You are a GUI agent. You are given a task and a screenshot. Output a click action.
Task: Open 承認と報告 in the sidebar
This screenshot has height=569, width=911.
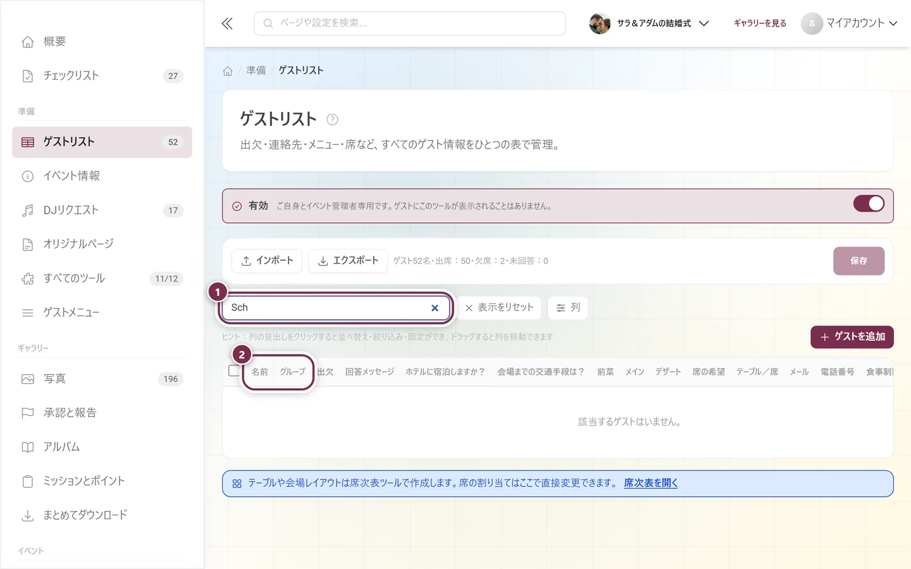(x=102, y=413)
